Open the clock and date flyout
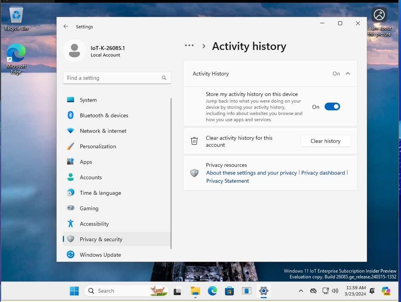Viewport: 401px width, 302px height. click(355, 291)
